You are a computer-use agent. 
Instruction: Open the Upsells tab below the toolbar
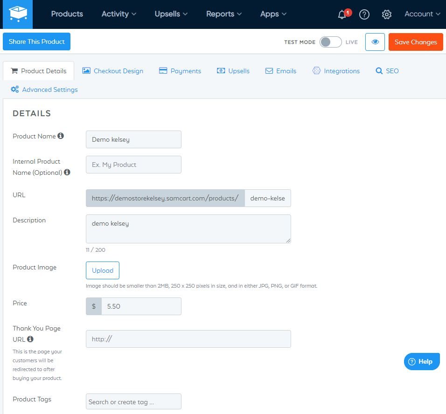(x=233, y=71)
